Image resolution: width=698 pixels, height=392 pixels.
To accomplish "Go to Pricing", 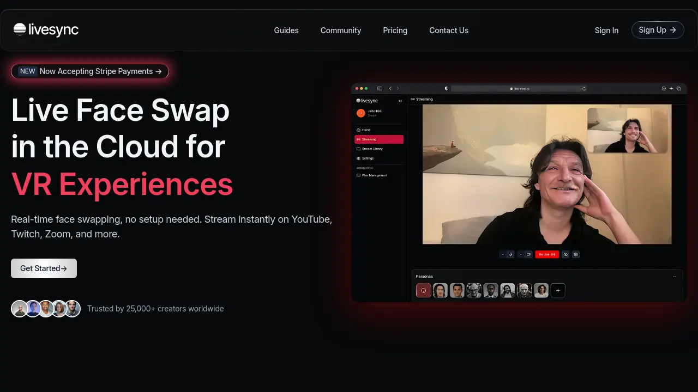I will click(x=395, y=30).
